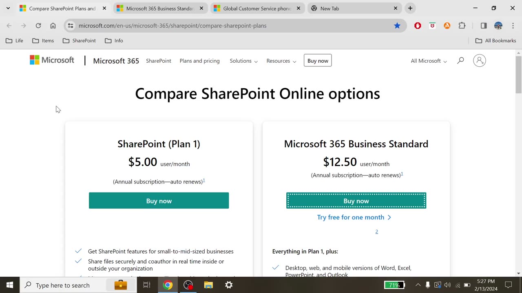Screen dimensions: 522x293
Task: Open Chrome from the taskbar
Action: tap(168, 285)
